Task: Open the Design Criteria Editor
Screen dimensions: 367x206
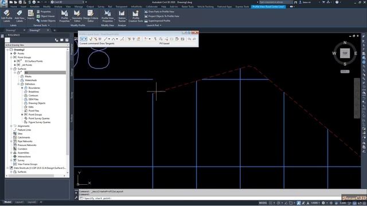Action: (x=91, y=16)
